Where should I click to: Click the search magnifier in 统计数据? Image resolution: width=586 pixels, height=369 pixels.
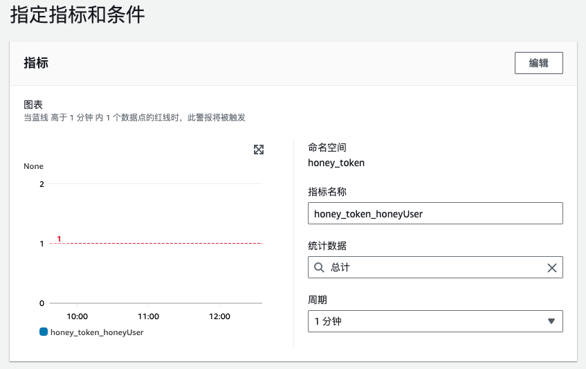pos(319,267)
